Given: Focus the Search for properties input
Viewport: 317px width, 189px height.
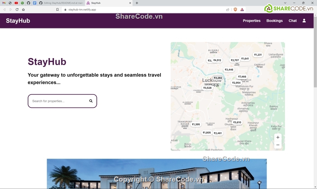Looking at the screenshot, I should pyautogui.click(x=58, y=101).
